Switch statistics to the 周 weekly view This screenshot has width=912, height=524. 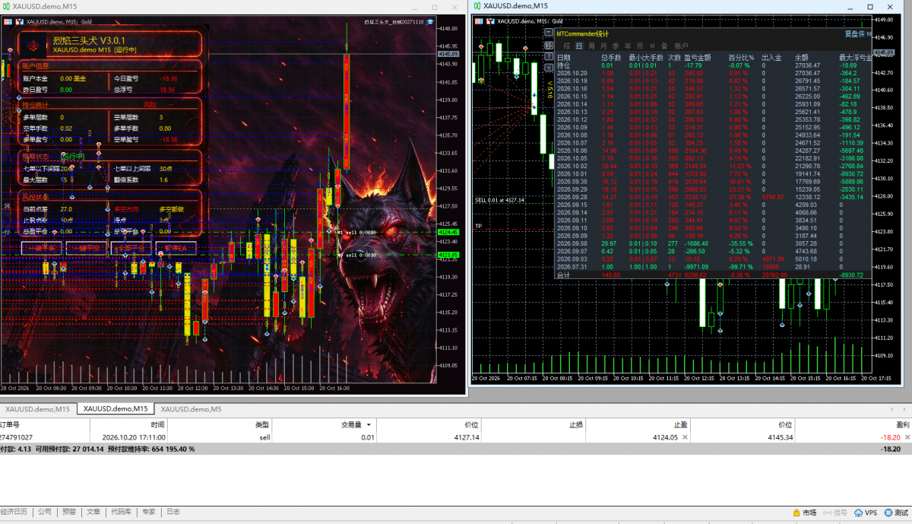[x=591, y=46]
